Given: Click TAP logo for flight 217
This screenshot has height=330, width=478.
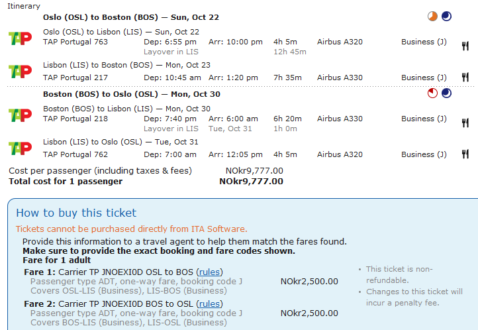Looking at the screenshot, I should (x=20, y=70).
